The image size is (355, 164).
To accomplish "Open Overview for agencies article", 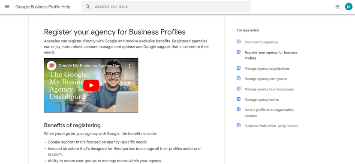I will point(261,42).
